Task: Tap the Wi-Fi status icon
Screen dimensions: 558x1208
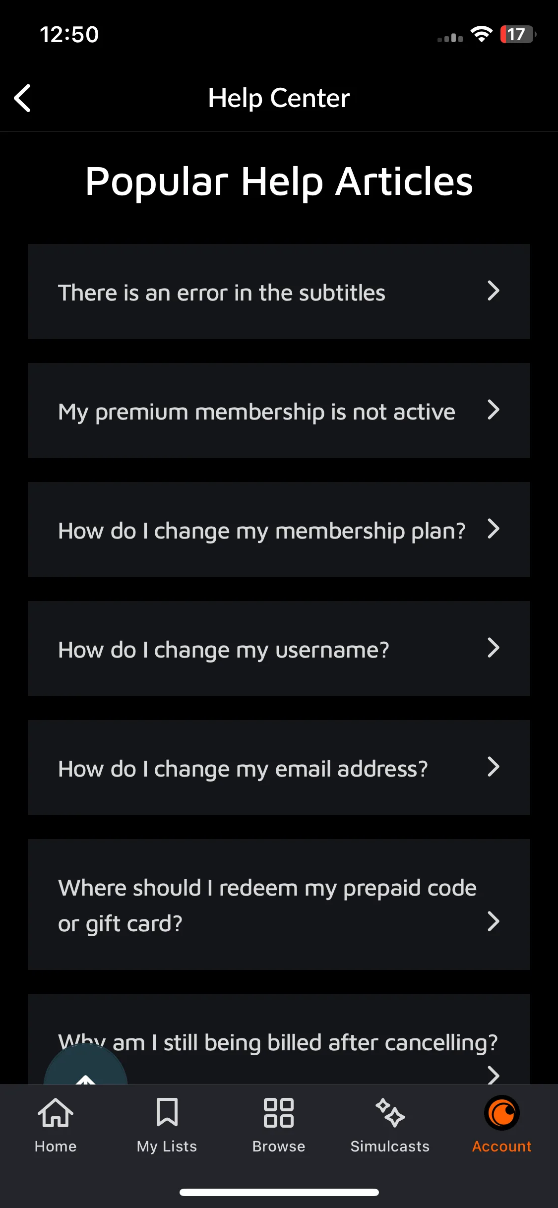Action: click(481, 34)
